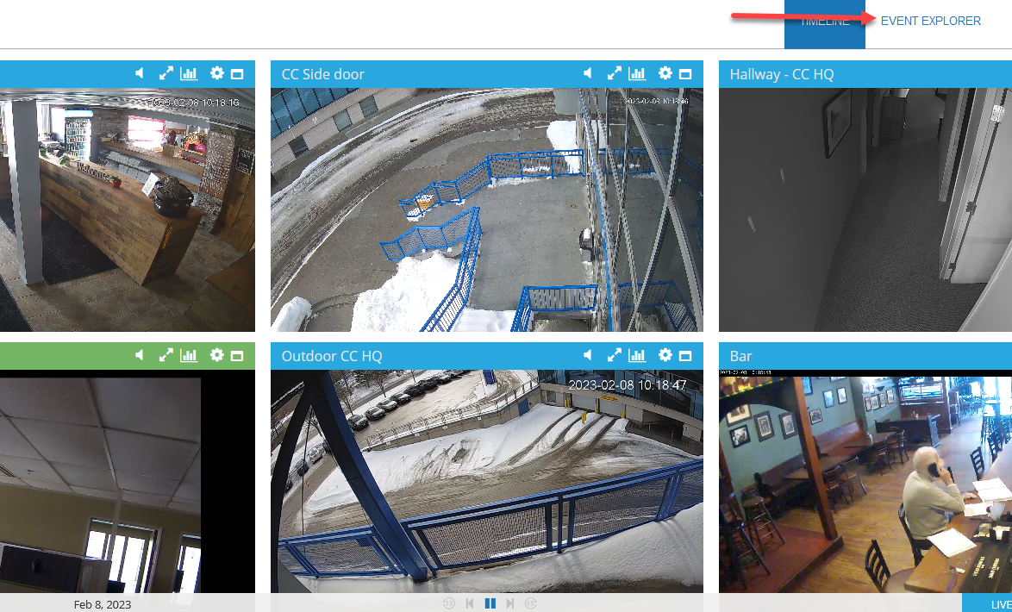1012x612 pixels.
Task: Expand Outdoor CC HQ camera to fullscreen
Action: pyautogui.click(x=614, y=354)
